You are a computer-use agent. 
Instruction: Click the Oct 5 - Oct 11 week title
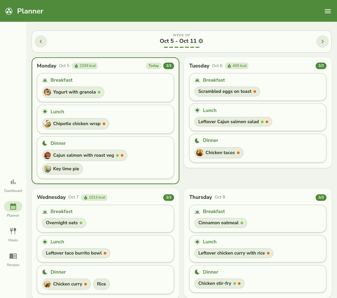tap(178, 41)
